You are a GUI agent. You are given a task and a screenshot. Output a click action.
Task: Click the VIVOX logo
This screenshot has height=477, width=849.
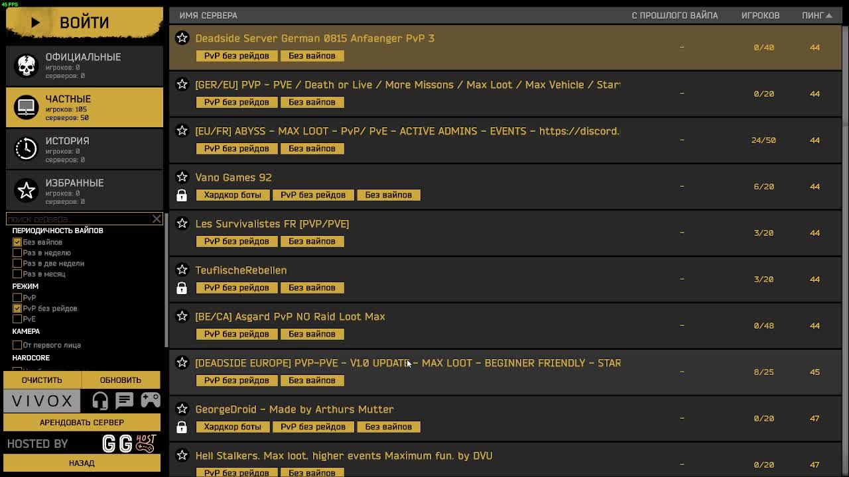[42, 401]
